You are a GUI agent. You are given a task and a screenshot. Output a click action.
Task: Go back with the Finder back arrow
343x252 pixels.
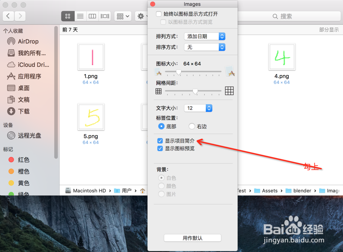point(8,16)
